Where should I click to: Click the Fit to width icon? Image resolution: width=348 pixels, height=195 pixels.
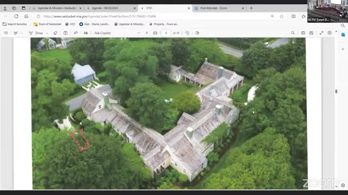155,33
